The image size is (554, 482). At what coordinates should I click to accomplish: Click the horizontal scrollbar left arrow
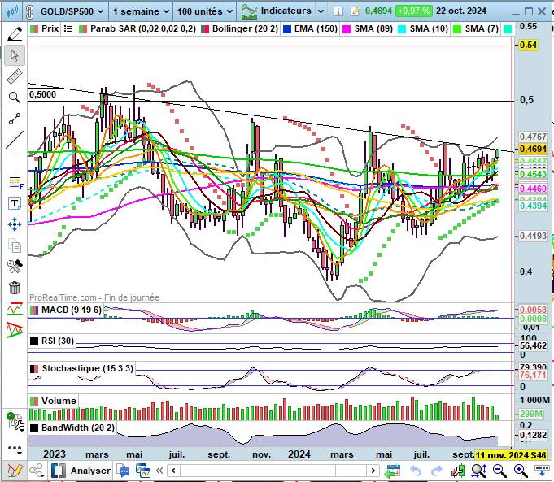click(172, 471)
